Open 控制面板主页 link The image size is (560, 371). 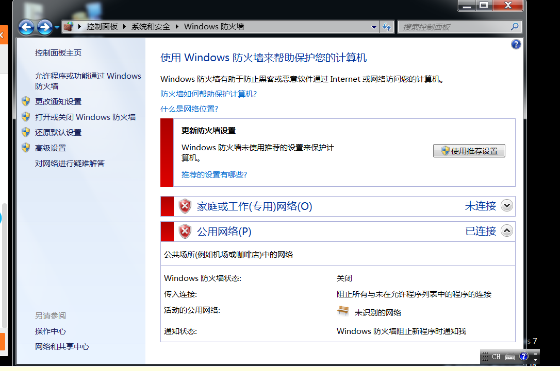coord(58,53)
